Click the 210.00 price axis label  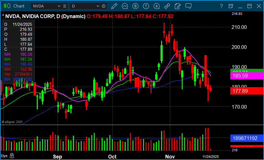click(x=239, y=27)
